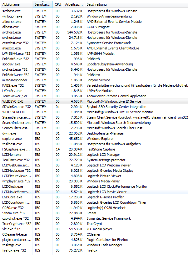Image resolution: width=188 pixels, height=255 pixels.
Task: Select the vlc.exe *32 process
Action: tap(94, 229)
